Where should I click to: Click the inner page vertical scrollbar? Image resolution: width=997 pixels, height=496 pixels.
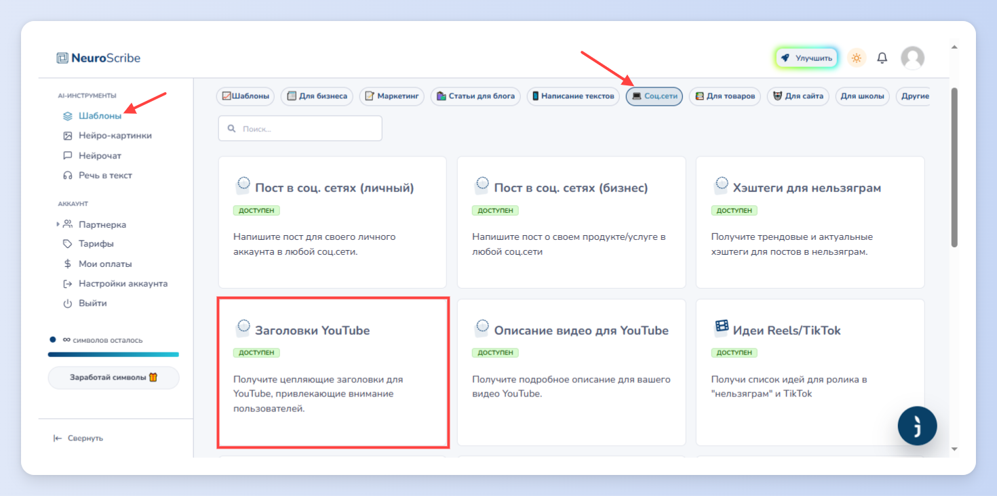pos(954,167)
